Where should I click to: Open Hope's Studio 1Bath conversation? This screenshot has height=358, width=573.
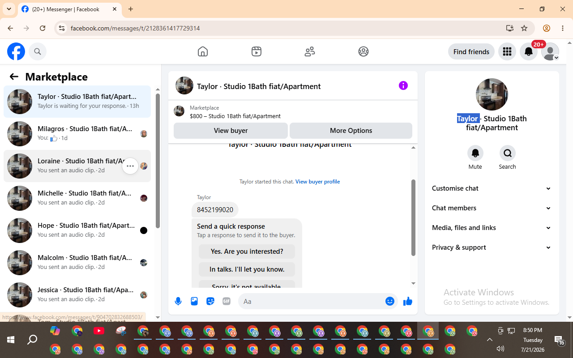pos(77,230)
